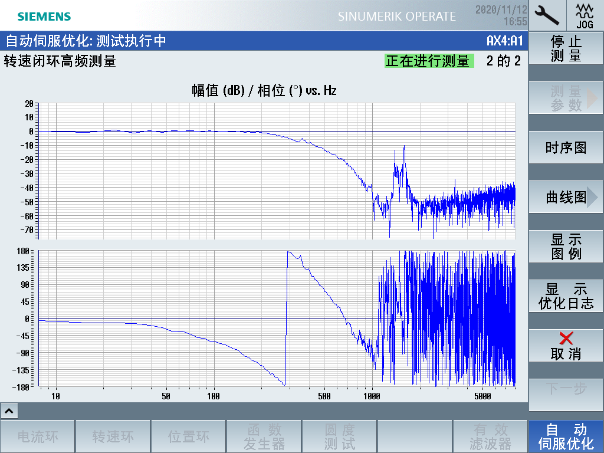604x453 pixels.
Task: Select the 圆度测试 softkey
Action: coord(340,436)
